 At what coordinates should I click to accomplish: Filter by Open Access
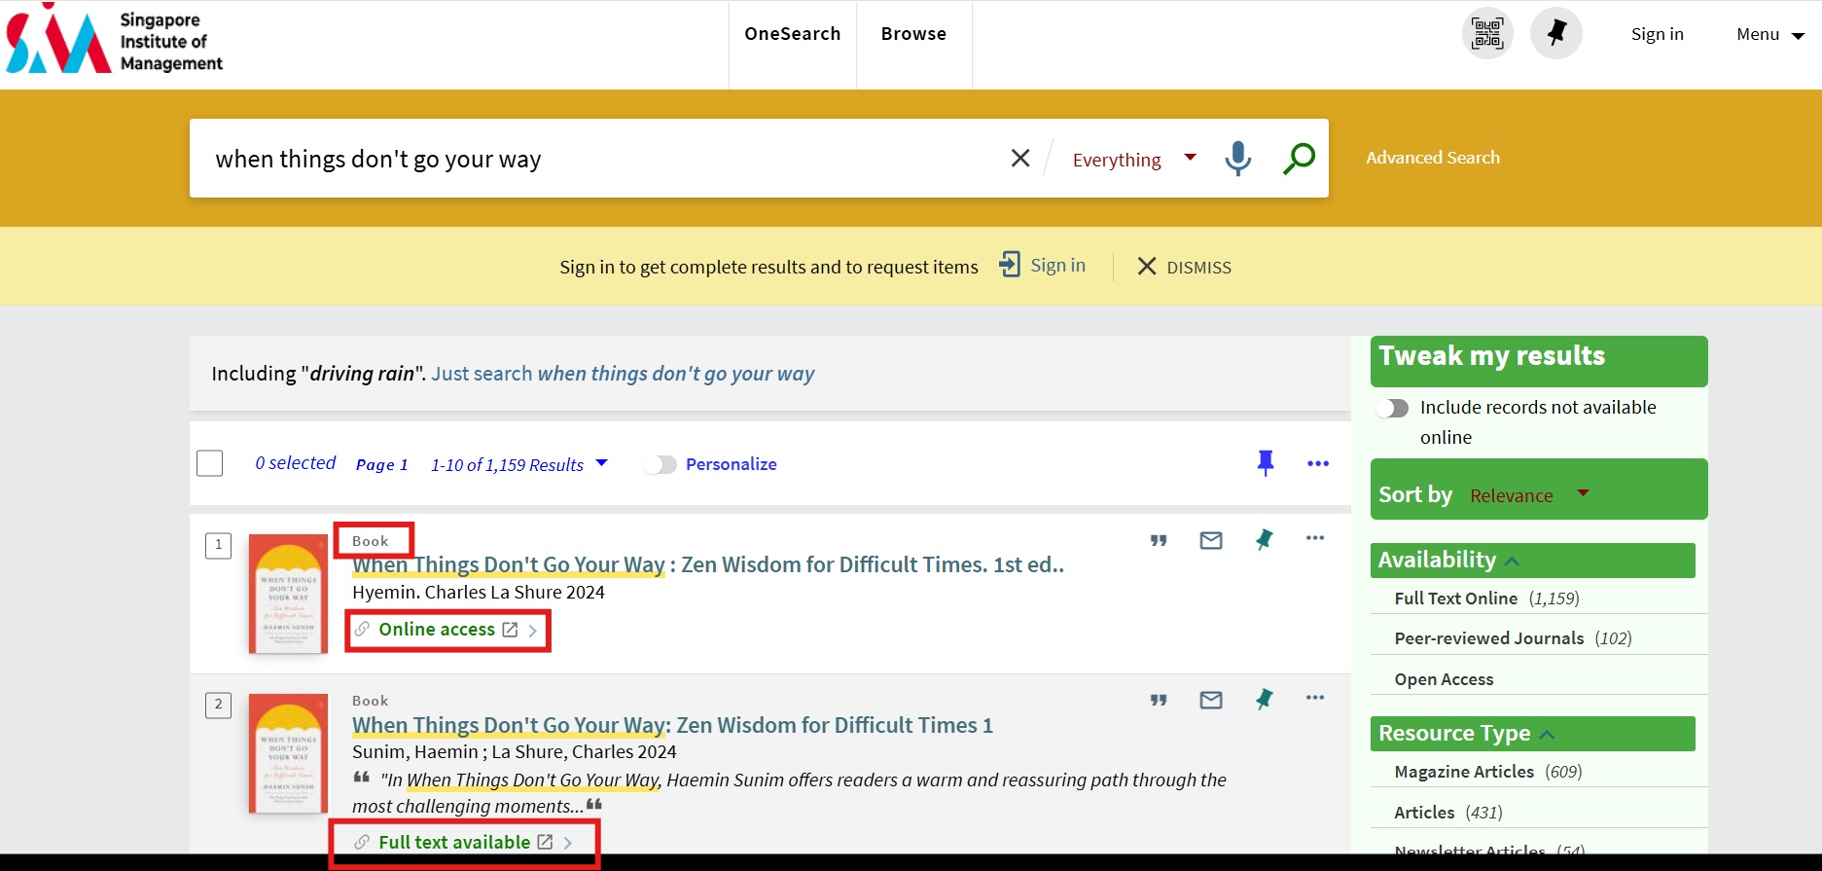[x=1444, y=679]
